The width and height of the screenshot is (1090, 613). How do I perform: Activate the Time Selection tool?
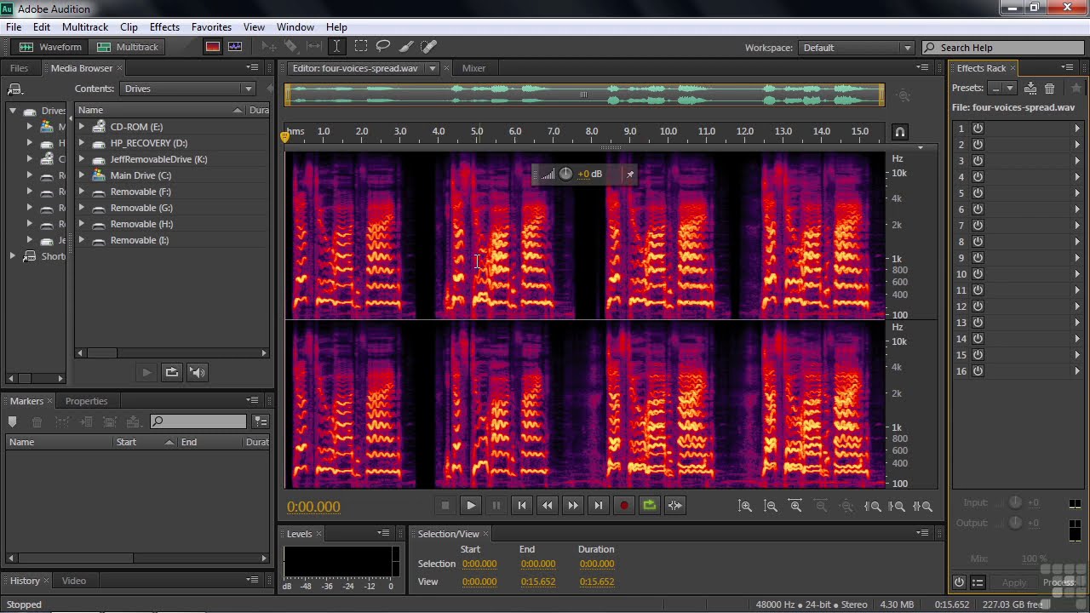click(337, 47)
